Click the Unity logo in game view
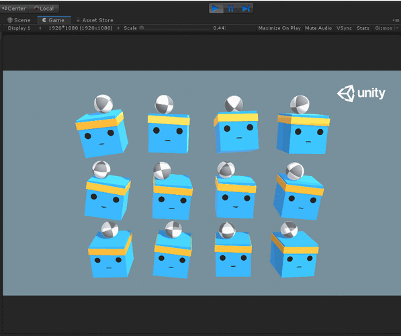 click(361, 93)
